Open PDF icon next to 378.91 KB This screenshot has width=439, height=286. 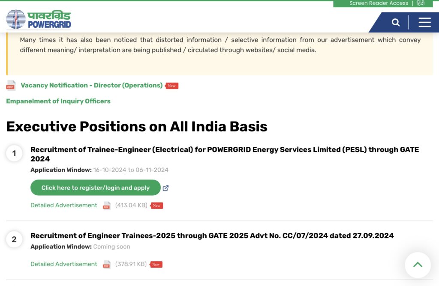(x=106, y=265)
